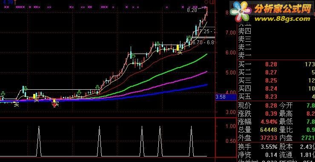The height and width of the screenshot is (162, 315).
Task: Open the www.88gs.com watermark link
Action: [x=283, y=19]
